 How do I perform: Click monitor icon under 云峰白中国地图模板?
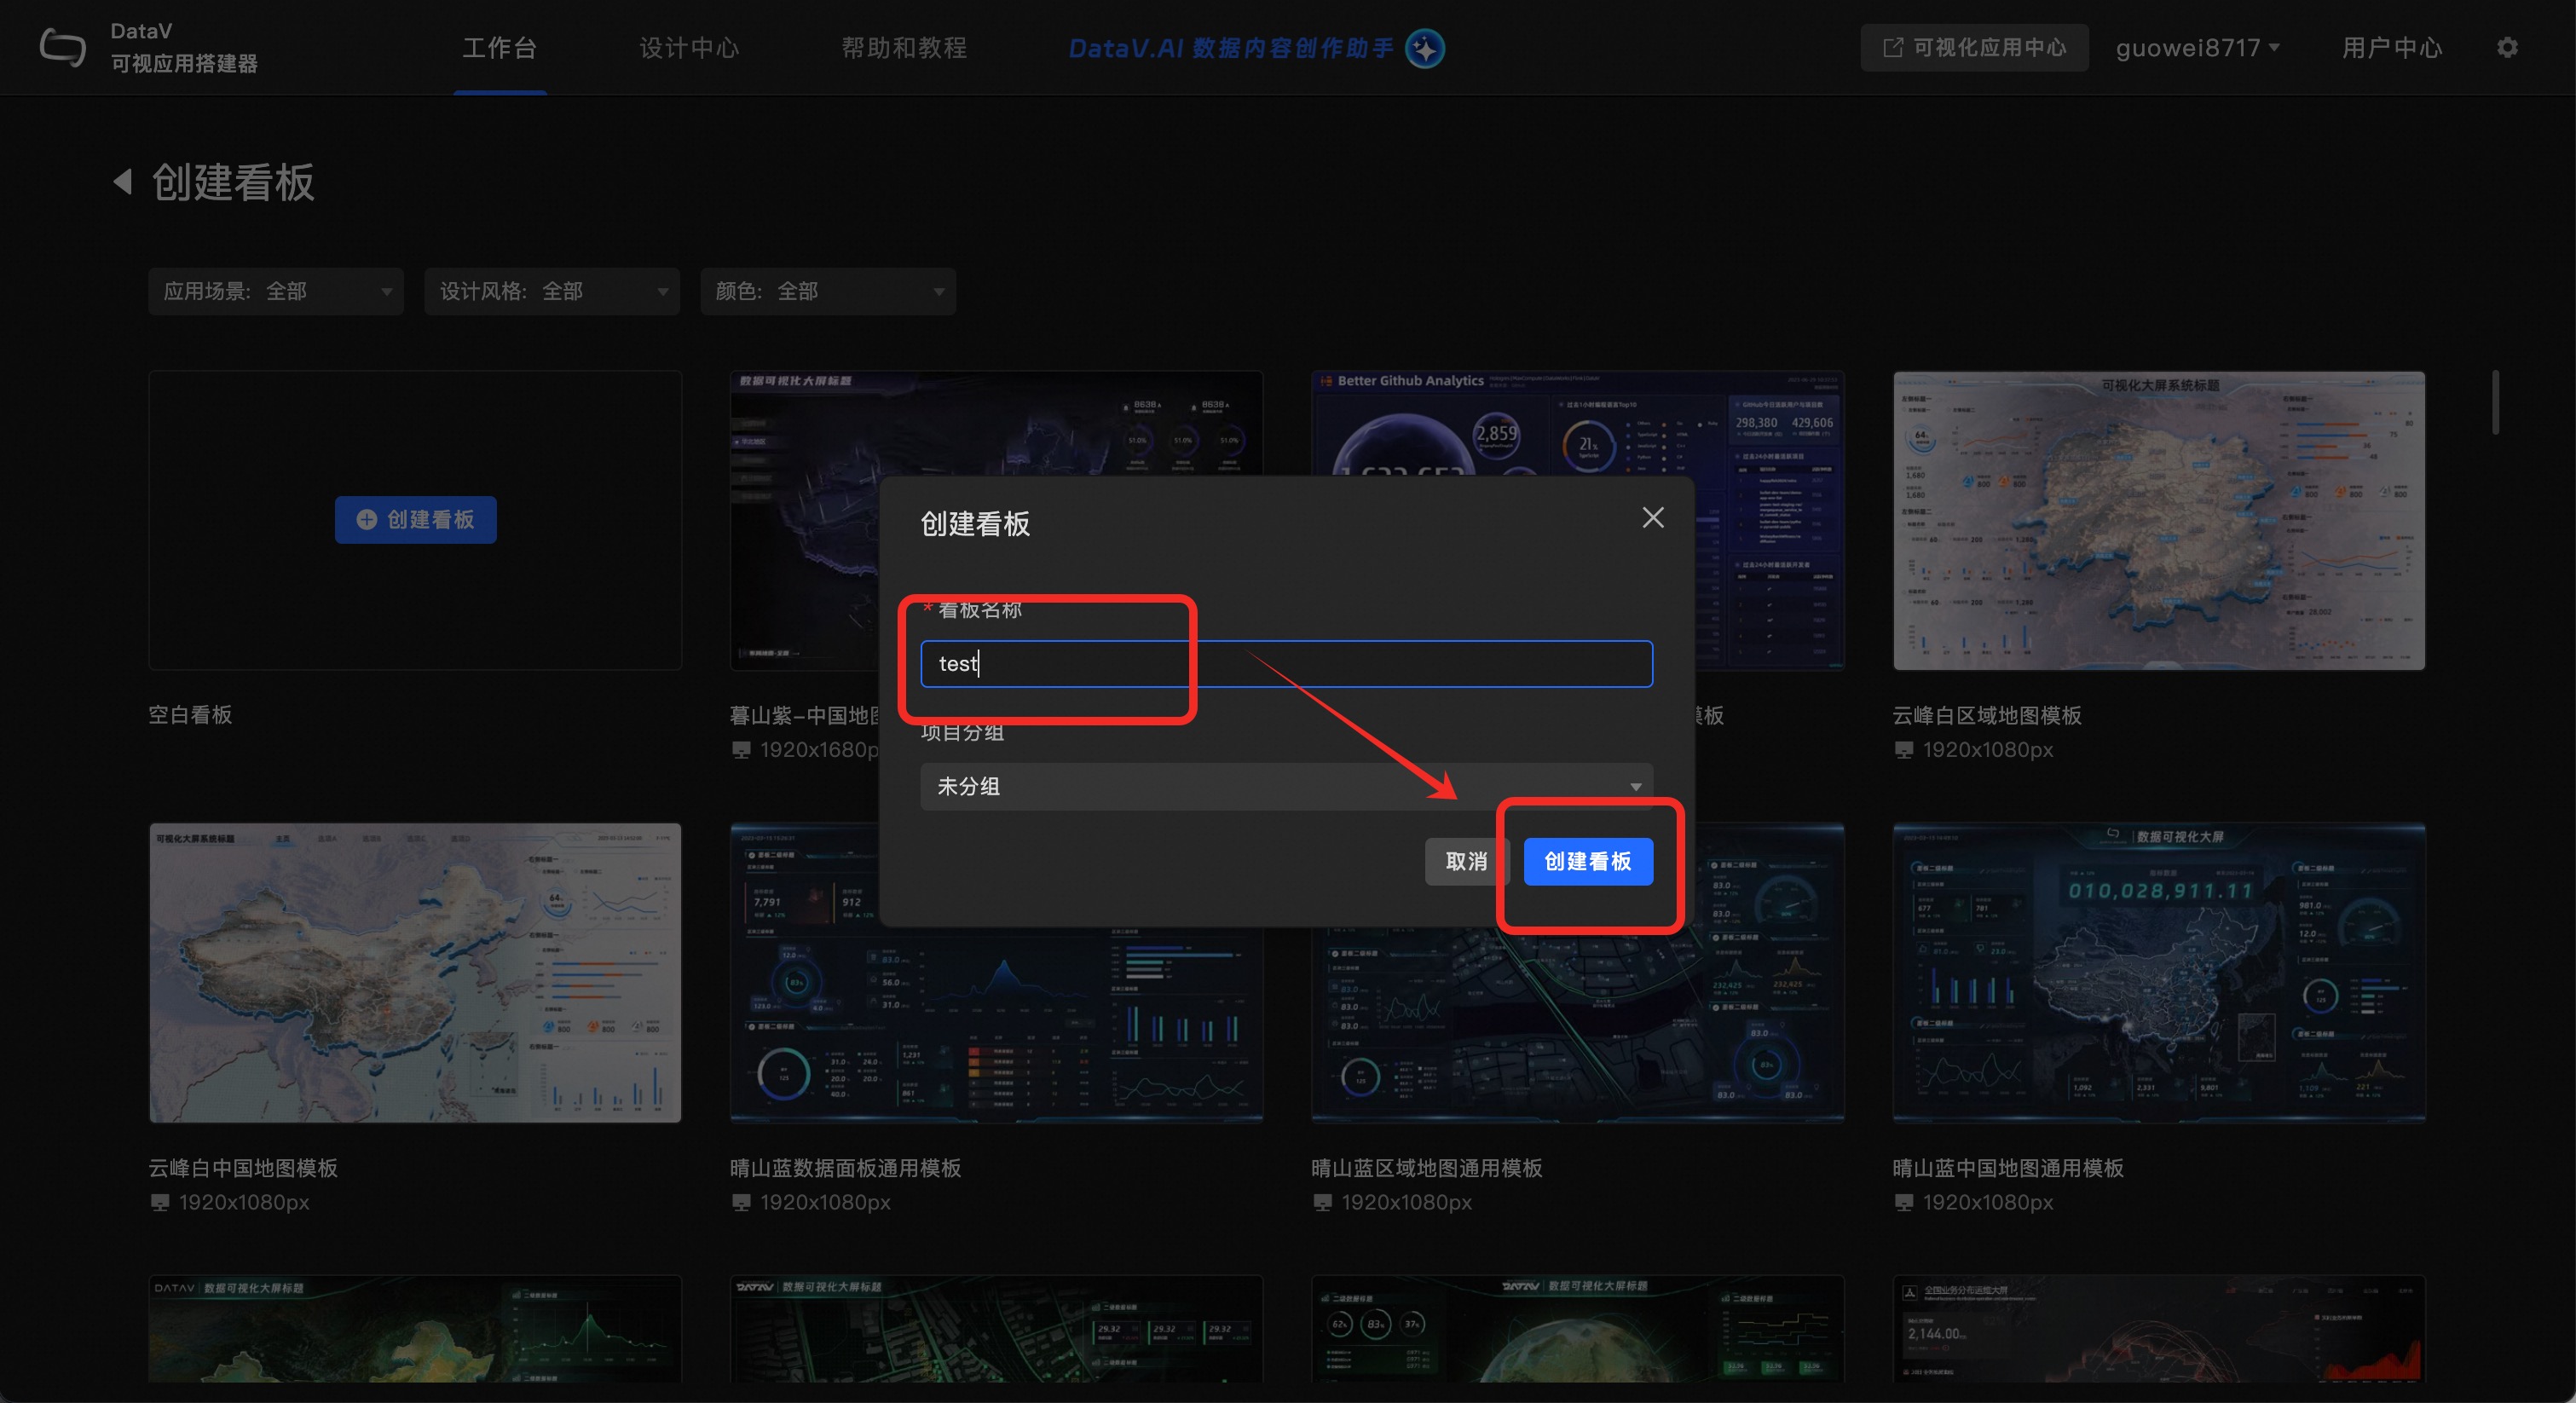tap(159, 1202)
